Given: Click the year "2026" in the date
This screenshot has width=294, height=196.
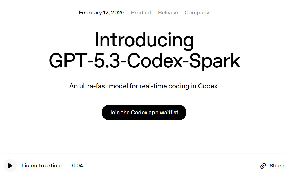Looking at the screenshot, I should click(x=118, y=13).
